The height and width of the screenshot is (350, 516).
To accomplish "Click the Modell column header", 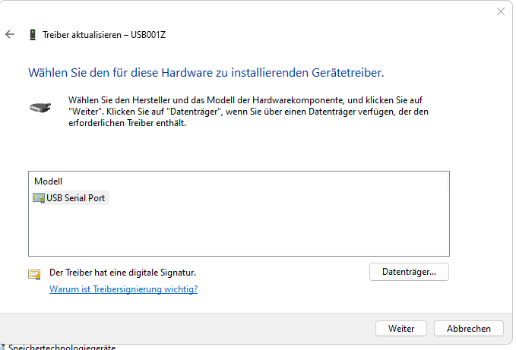I will [x=48, y=181].
